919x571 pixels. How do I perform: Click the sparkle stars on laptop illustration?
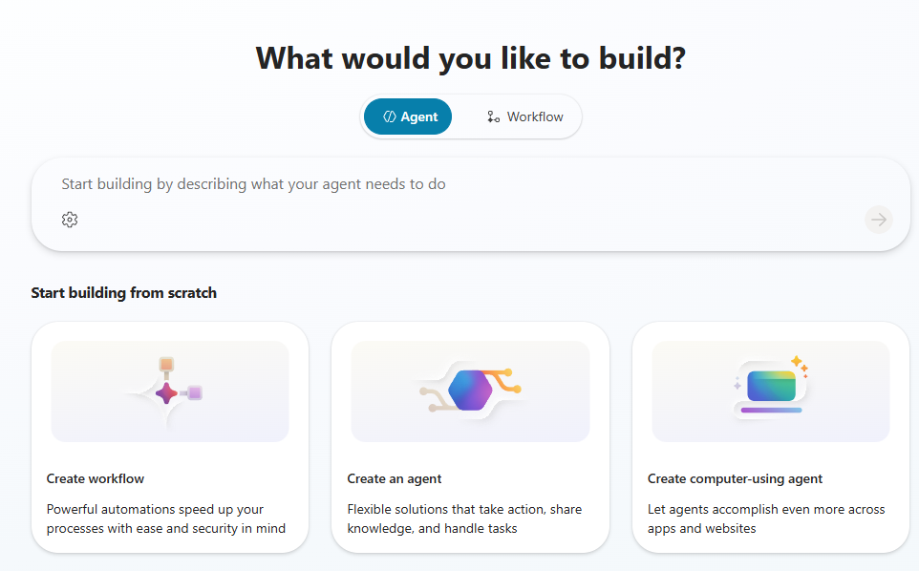tap(800, 366)
